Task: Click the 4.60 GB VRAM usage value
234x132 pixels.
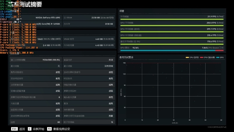Action: (99, 39)
